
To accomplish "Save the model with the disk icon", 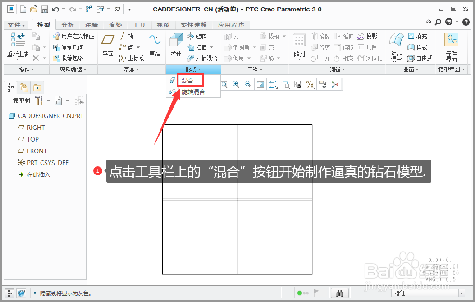I will point(45,9).
